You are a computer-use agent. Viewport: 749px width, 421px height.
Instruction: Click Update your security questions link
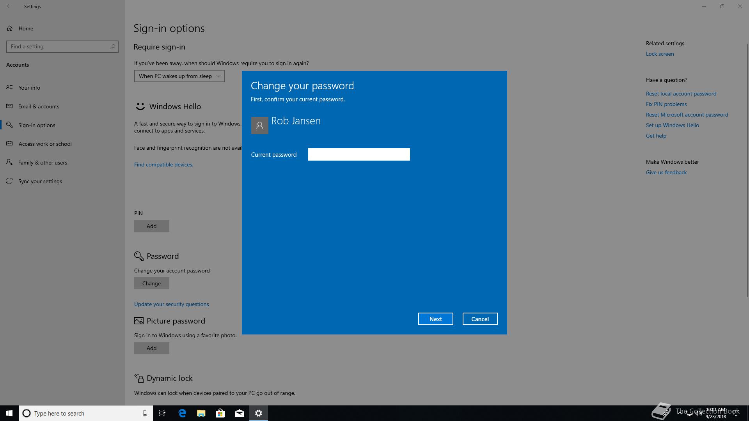(x=171, y=304)
